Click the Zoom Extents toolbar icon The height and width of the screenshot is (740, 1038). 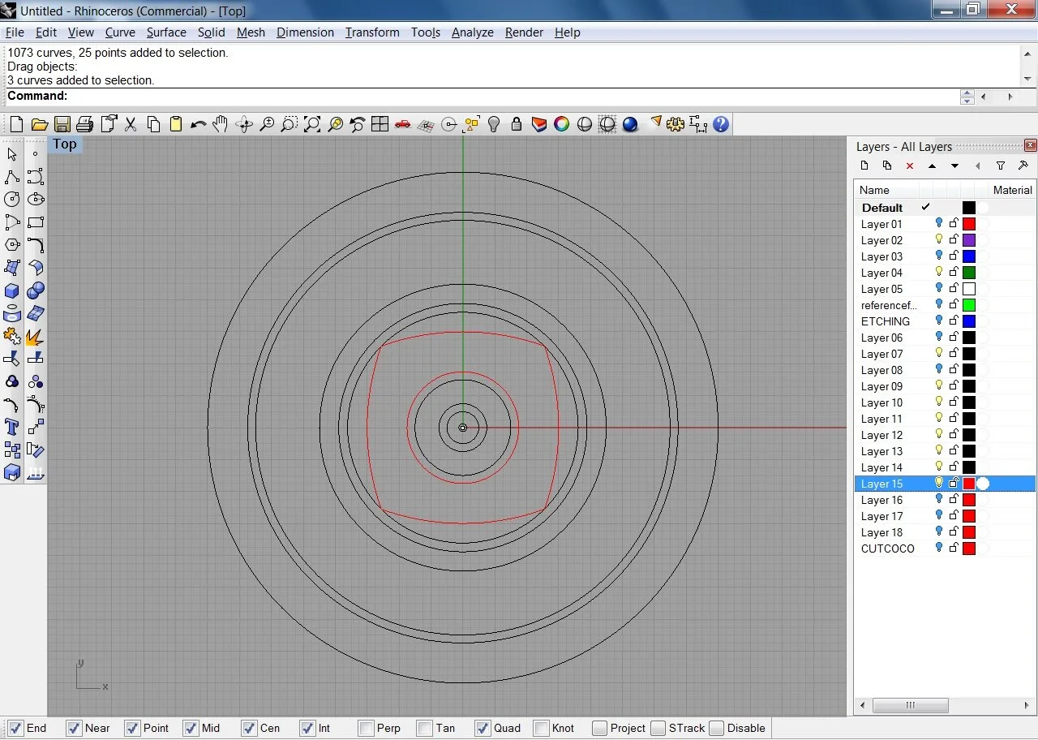[312, 124]
